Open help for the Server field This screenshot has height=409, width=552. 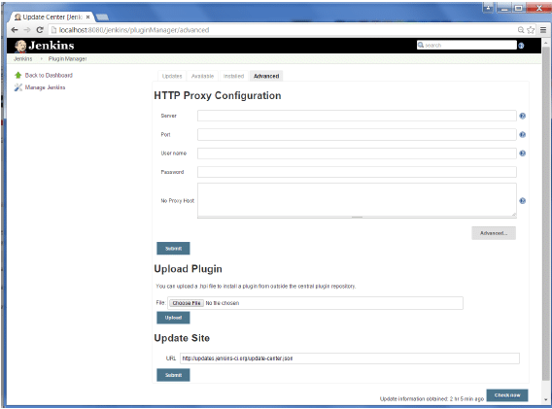point(523,116)
